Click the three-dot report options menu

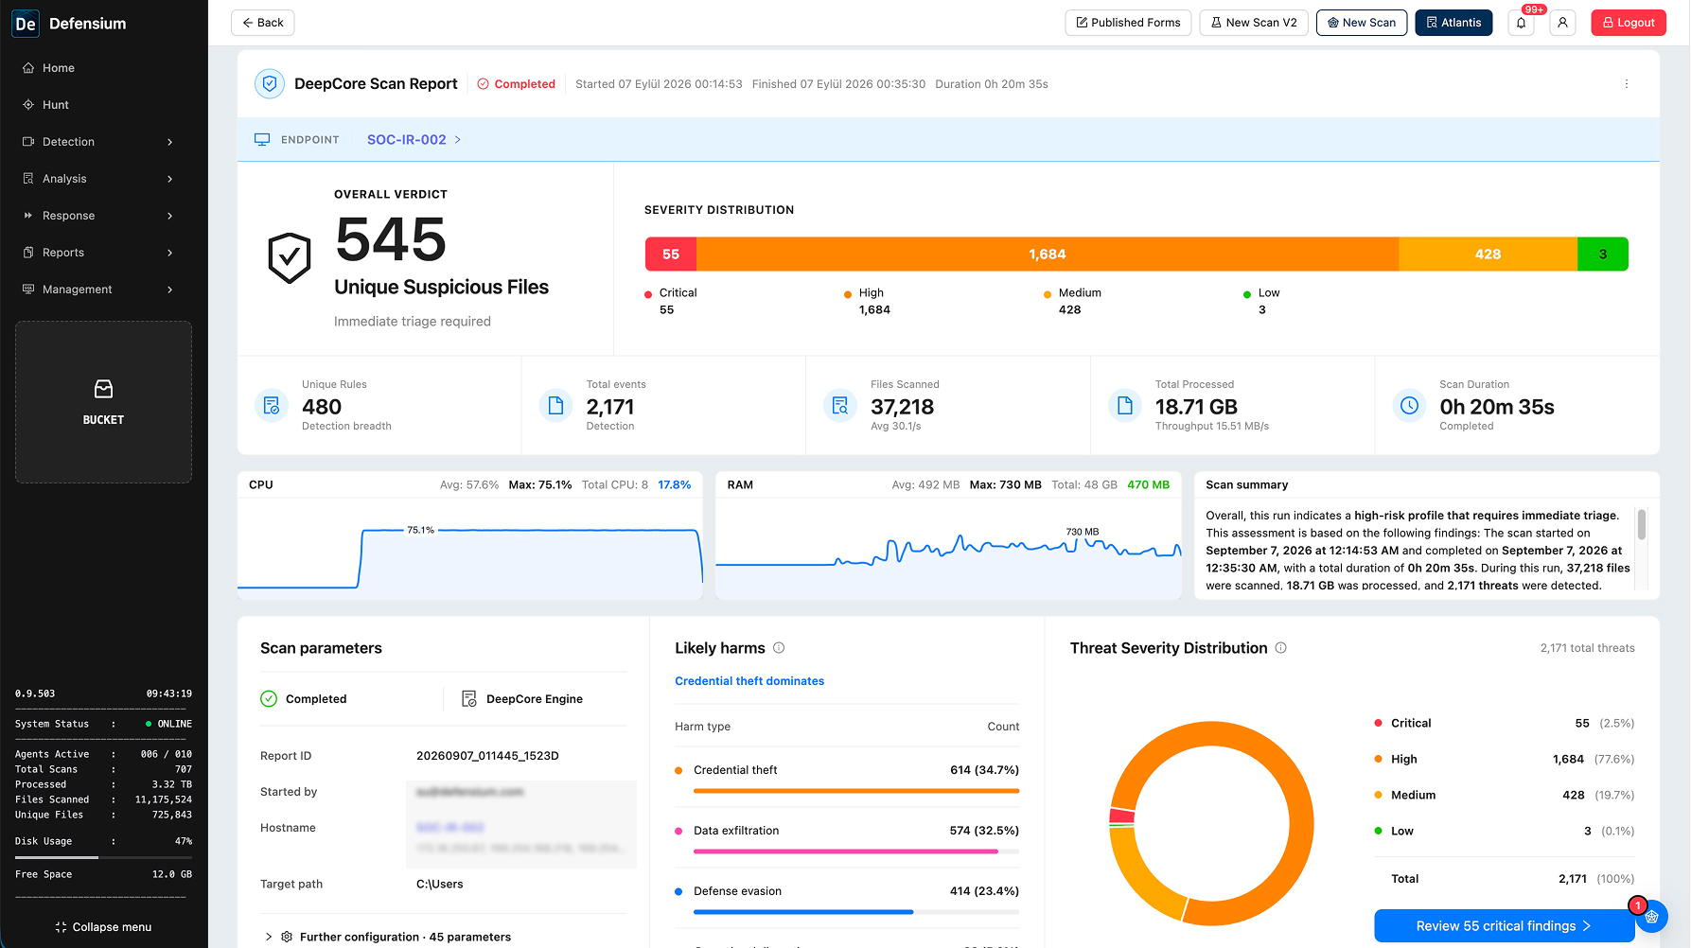(1627, 84)
